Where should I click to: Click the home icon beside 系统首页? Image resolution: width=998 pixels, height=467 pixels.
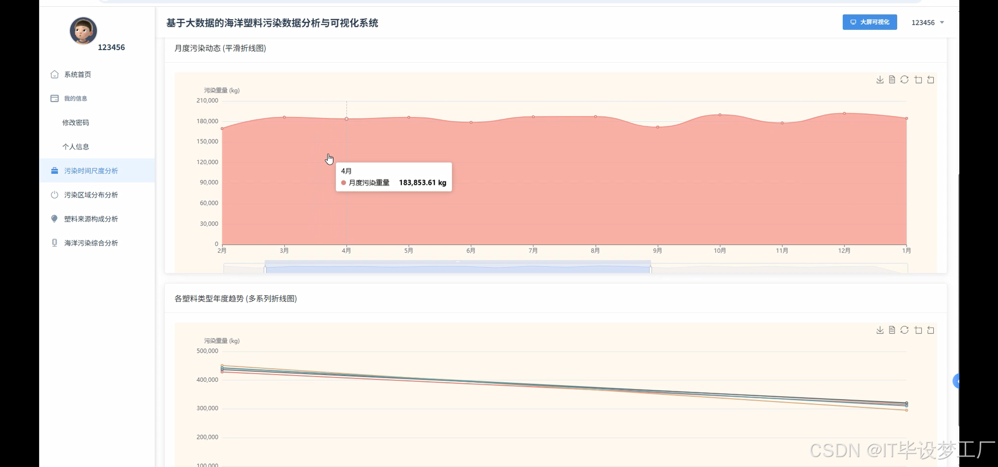pos(54,74)
